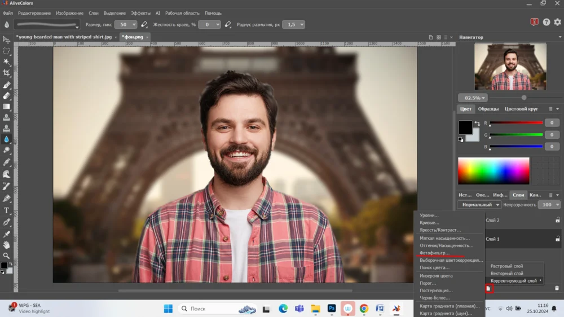Screen dimensions: 564x317
Task: Toggle lock on Слой 2 layer
Action: [x=558, y=220]
